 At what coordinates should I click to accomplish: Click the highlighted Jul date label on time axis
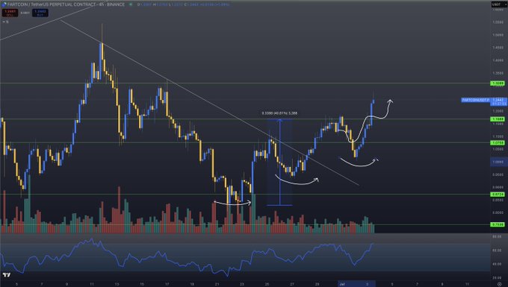coord(342,284)
